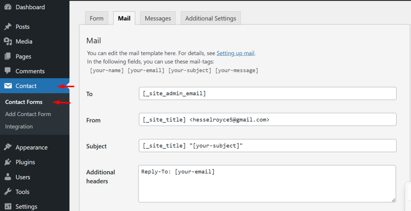
Task: Switch to the Messages tab
Action: pyautogui.click(x=158, y=18)
